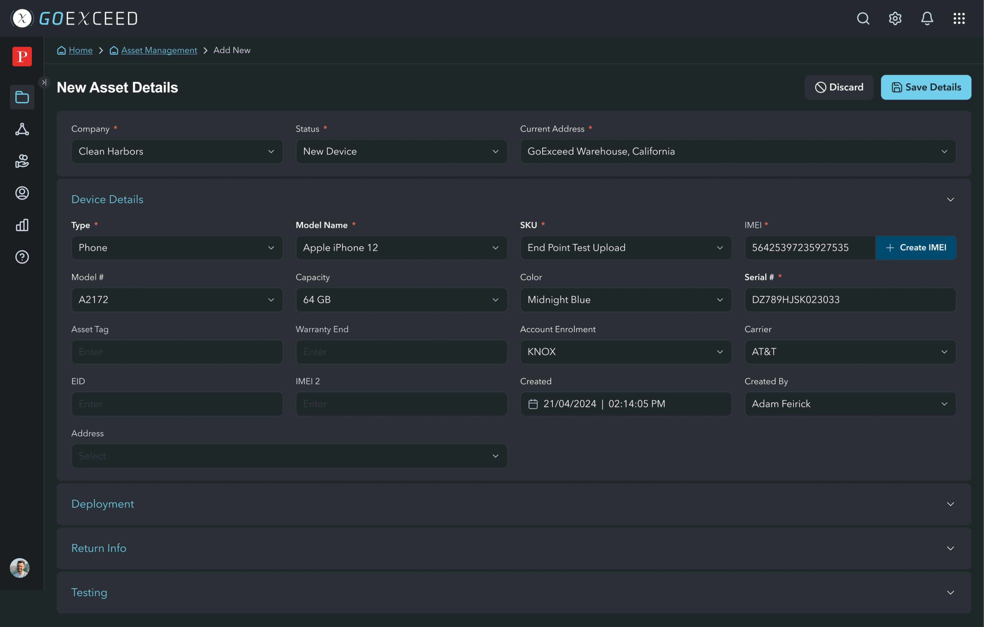
Task: Click the IMEI number input field
Action: [810, 247]
